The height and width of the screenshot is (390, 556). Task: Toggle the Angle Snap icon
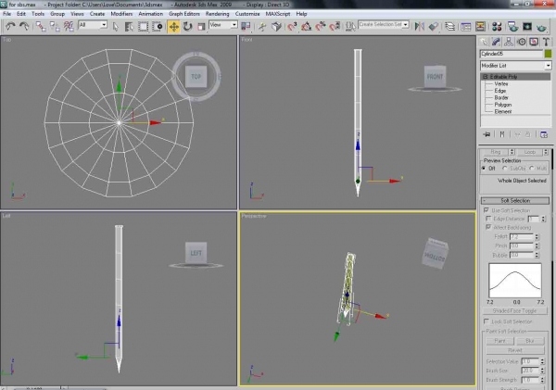tap(307, 26)
